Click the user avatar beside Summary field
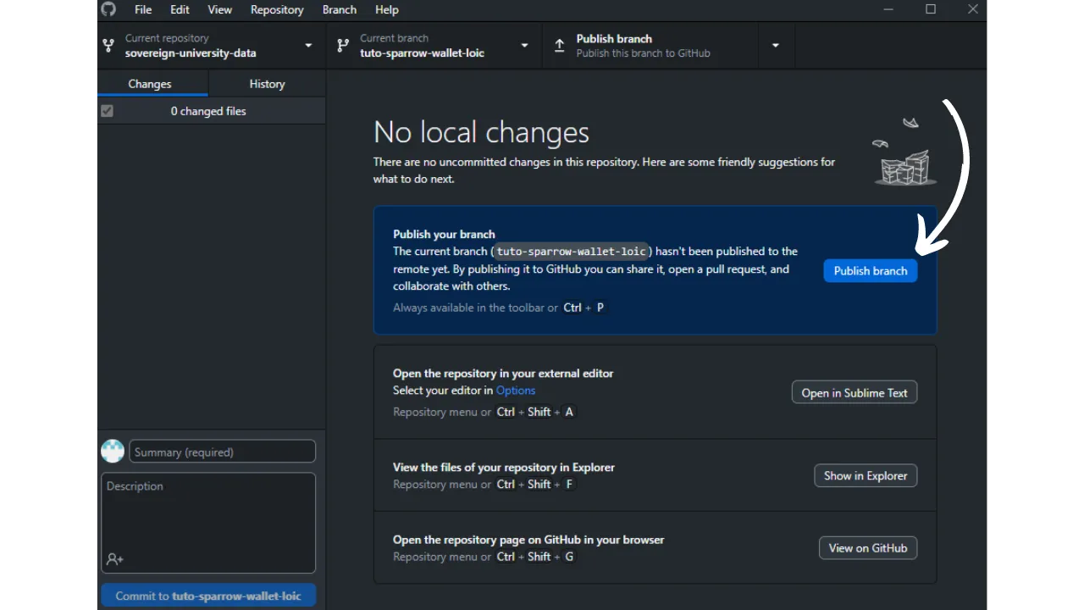 click(x=113, y=452)
